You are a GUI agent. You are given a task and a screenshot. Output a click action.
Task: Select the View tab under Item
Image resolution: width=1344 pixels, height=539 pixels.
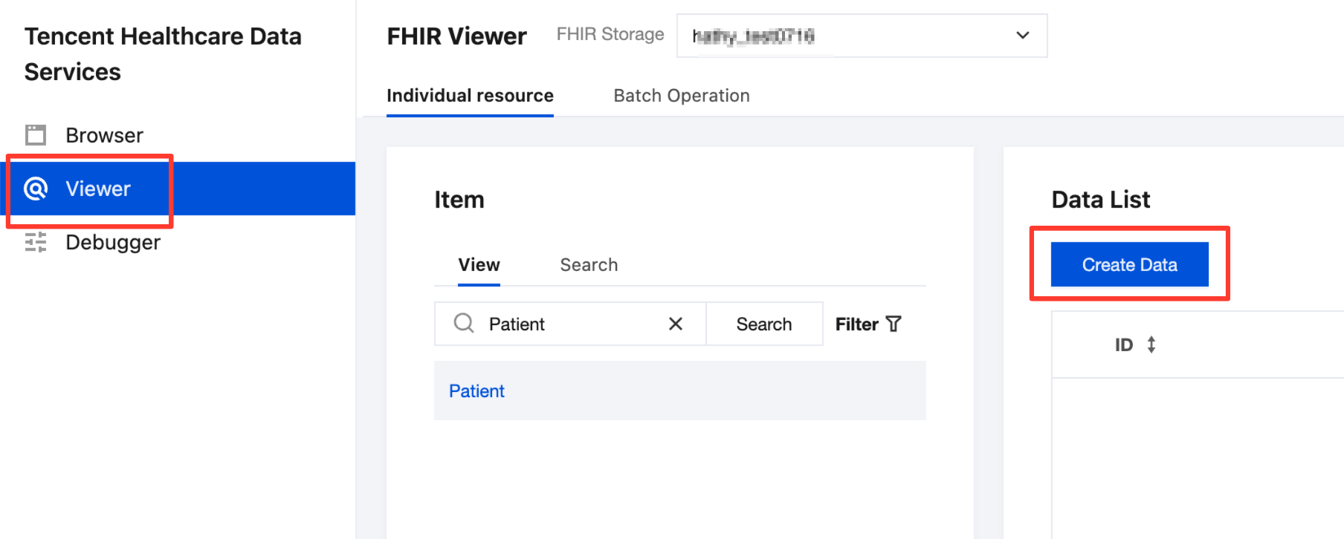click(x=479, y=265)
